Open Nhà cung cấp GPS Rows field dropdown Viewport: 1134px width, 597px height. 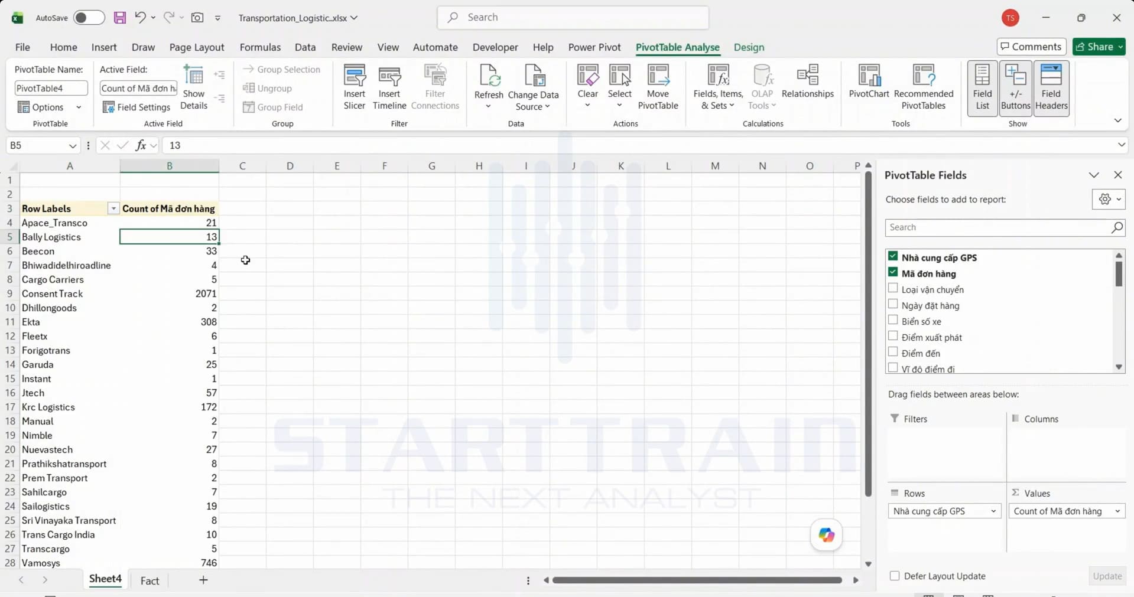tap(993, 511)
